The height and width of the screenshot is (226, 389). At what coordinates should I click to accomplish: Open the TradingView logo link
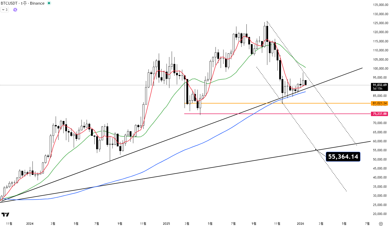(5, 214)
